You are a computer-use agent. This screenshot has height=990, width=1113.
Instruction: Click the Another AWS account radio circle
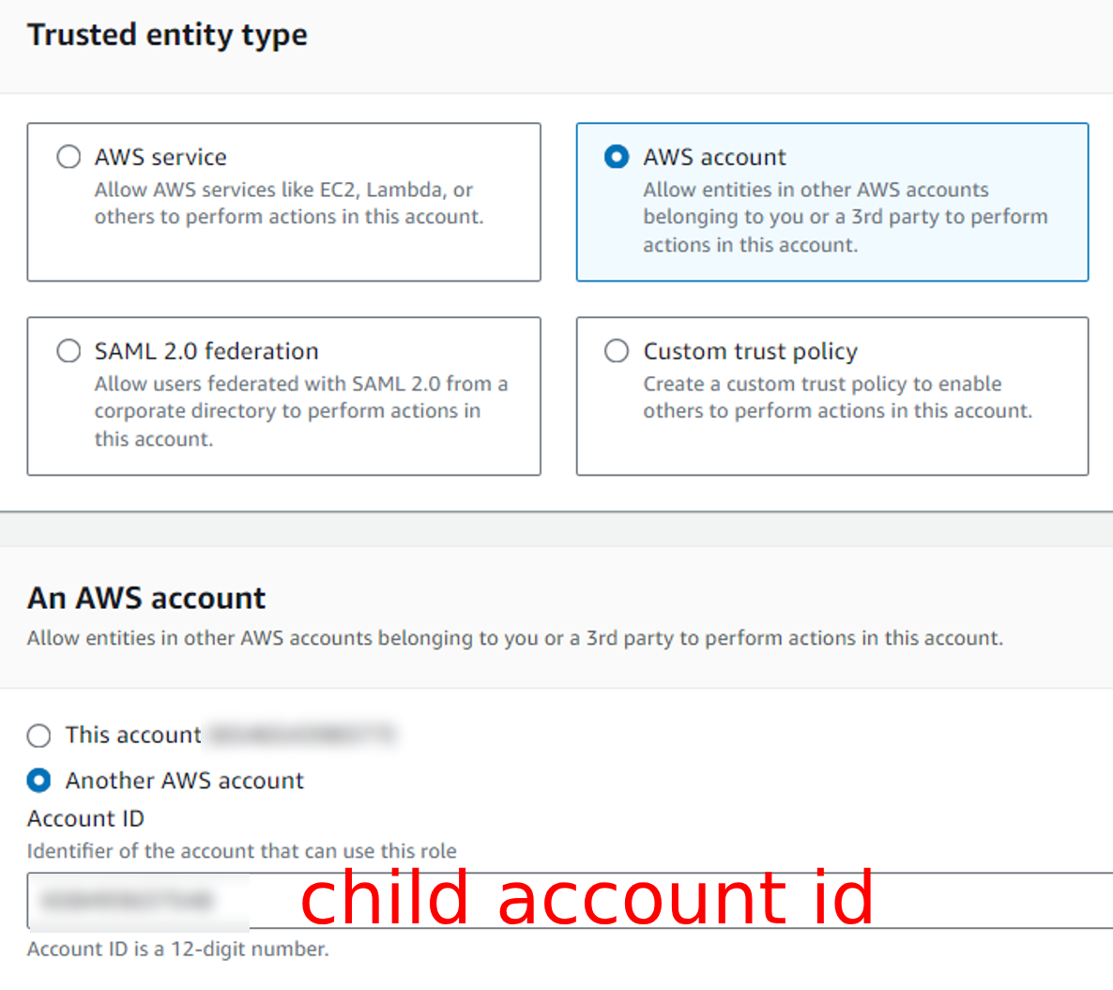tap(39, 781)
